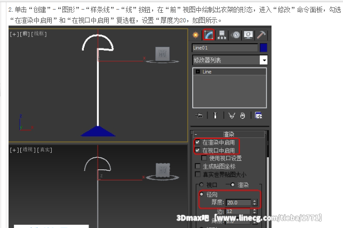Click the 厚度 value field
Image resolution: width=343 pixels, height=228 pixels.
coord(237,202)
